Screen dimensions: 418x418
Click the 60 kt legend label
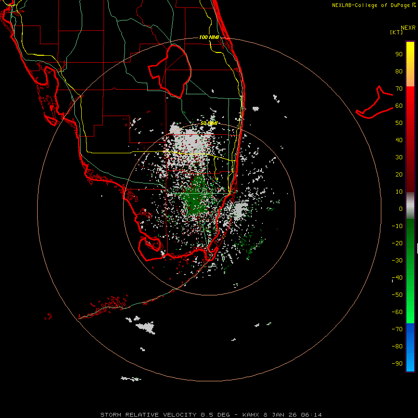pos(399,106)
